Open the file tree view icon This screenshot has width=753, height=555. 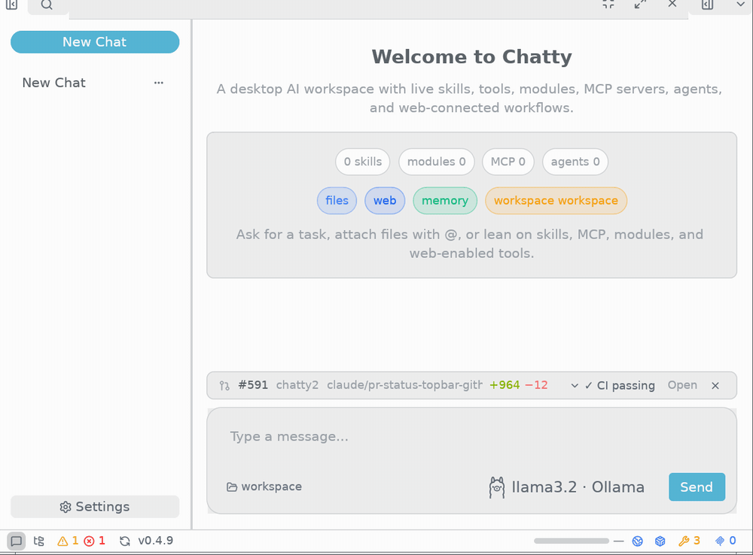pos(39,541)
